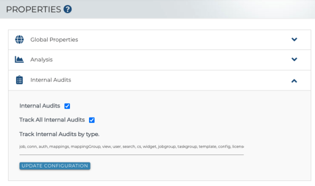Toggle the Track All Internal Audits checkbox
This screenshot has height=186, width=315.
pyautogui.click(x=91, y=120)
